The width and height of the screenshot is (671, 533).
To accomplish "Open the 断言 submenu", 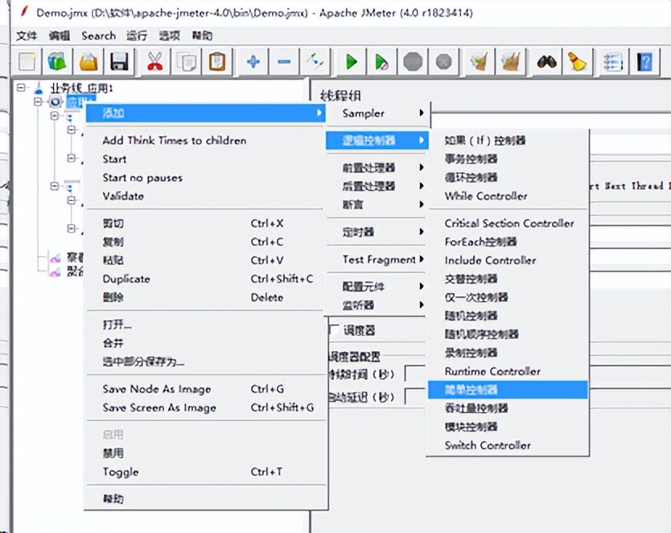I will [377, 205].
